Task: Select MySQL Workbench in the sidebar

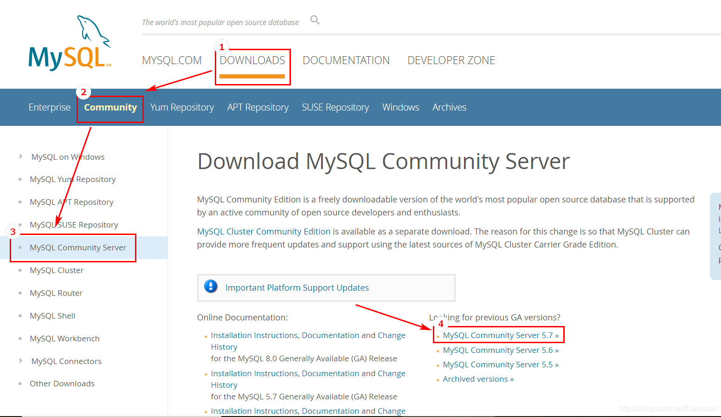Action: pos(64,338)
